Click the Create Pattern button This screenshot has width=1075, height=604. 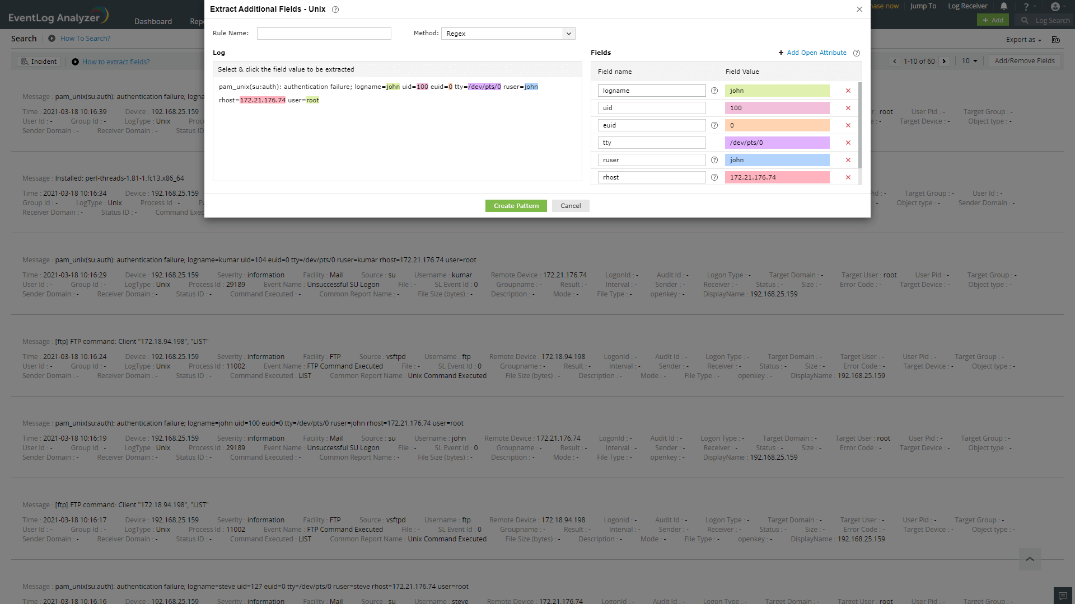click(516, 206)
